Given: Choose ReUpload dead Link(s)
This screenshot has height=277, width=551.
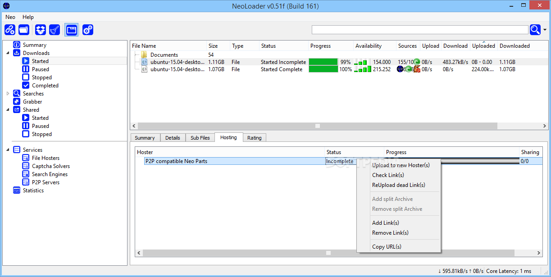Looking at the screenshot, I should click(x=399, y=185).
